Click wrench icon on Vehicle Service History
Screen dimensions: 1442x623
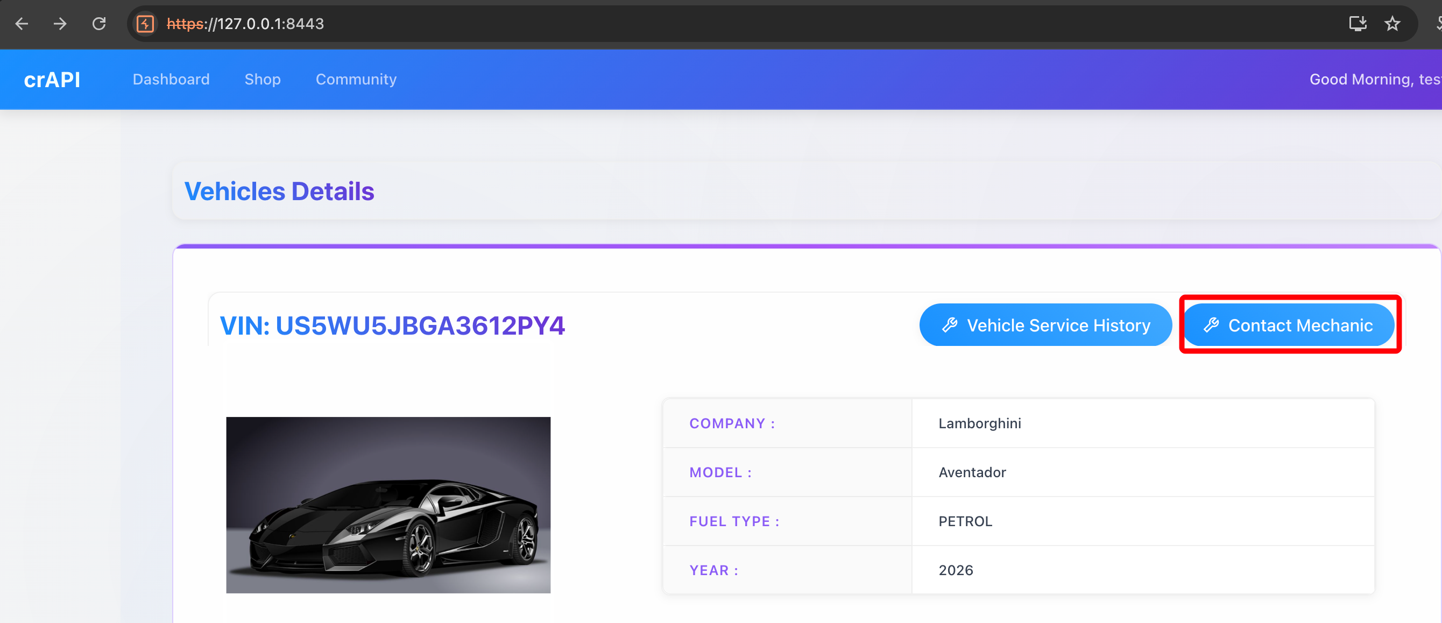coord(949,324)
